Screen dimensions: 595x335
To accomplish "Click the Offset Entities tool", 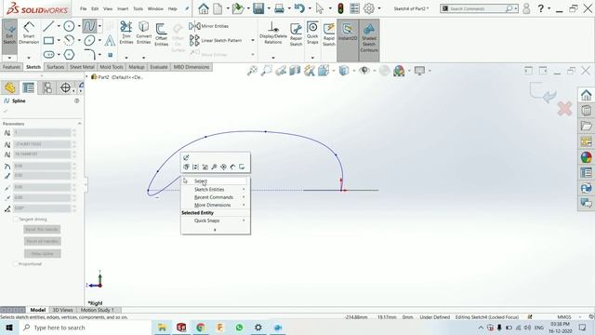I will (161, 34).
